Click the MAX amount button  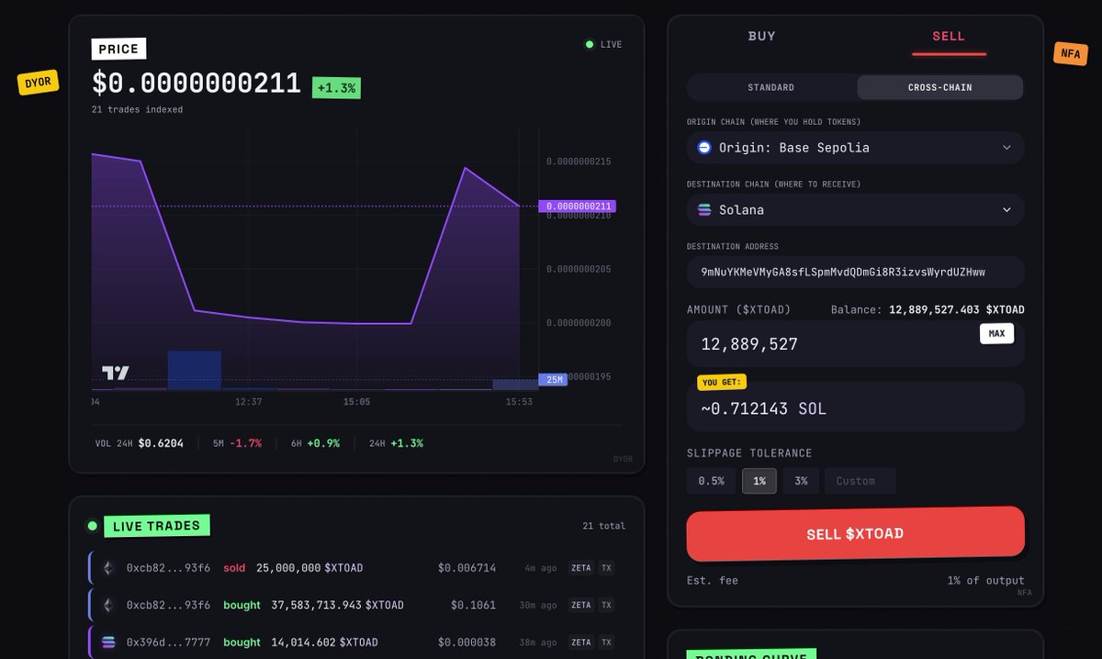(x=996, y=334)
